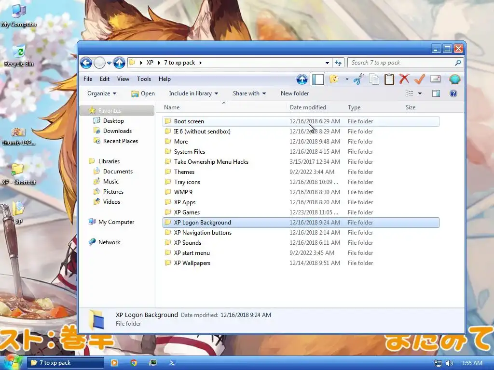The height and width of the screenshot is (370, 494).
Task: Expand Include in library dropdown
Action: click(x=193, y=93)
